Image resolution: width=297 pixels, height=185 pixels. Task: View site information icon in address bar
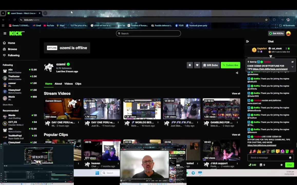(21, 20)
